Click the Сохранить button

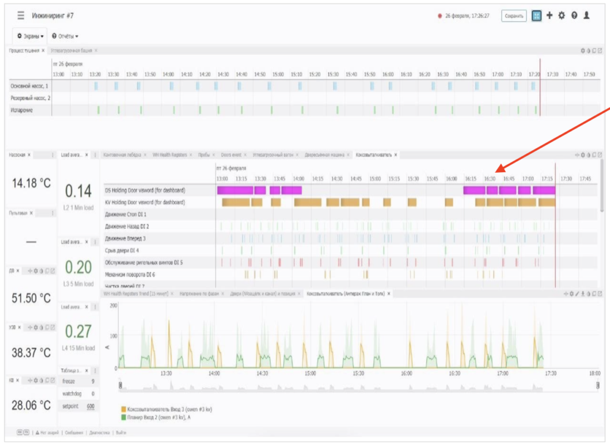[514, 16]
